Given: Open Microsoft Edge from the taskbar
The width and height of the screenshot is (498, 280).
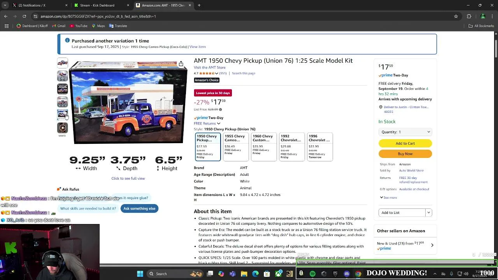Looking at the screenshot, I should [255, 274].
